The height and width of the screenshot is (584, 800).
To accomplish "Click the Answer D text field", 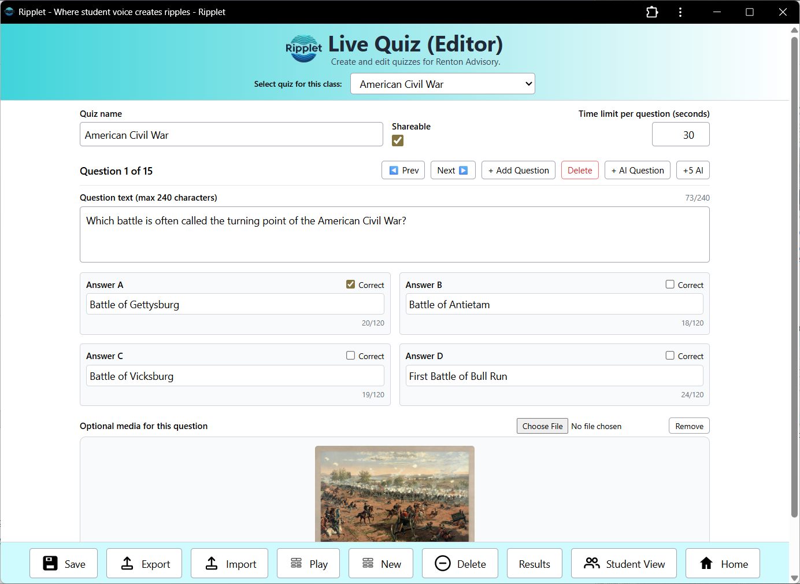I will 554,375.
